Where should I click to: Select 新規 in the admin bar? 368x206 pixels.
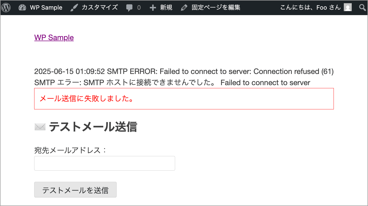(166, 8)
